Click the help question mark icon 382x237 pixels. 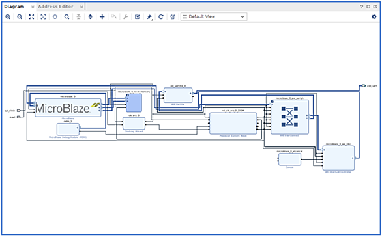[362, 7]
